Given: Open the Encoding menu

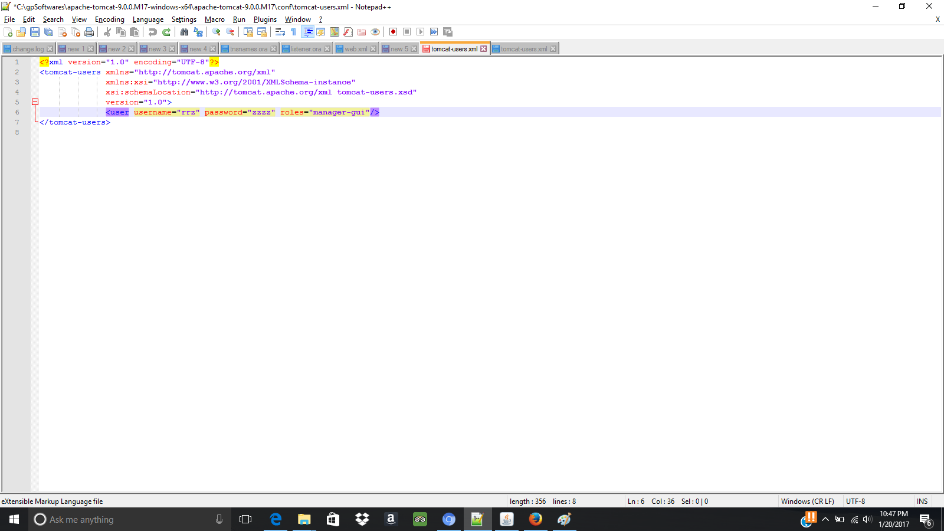Looking at the screenshot, I should coord(109,19).
